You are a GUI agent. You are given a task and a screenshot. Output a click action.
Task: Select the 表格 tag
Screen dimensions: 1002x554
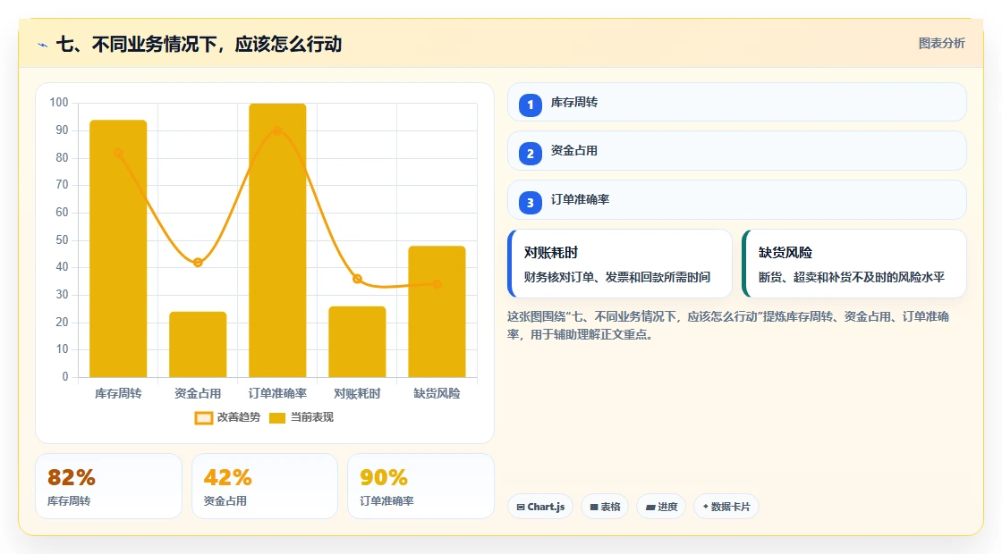pos(605,507)
